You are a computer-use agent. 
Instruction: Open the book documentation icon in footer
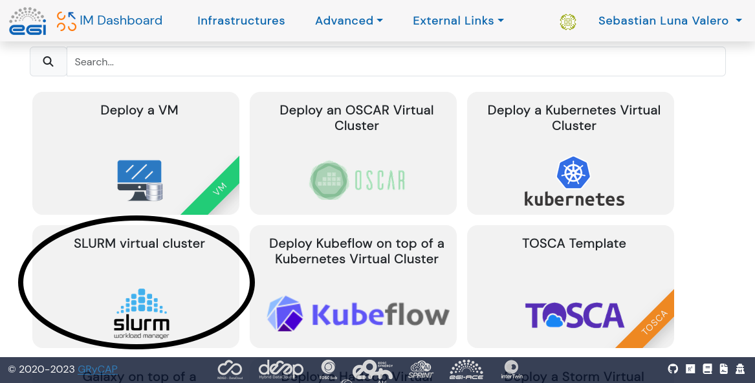tap(707, 369)
